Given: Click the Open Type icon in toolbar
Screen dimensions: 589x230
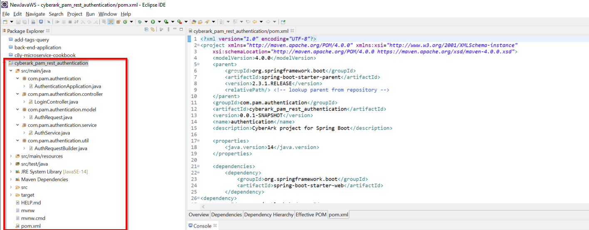Looking at the screenshot, I should coord(194,22).
